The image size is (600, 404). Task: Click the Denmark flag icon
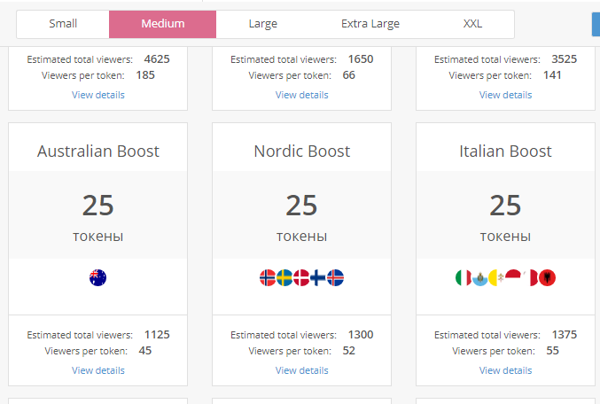(x=301, y=278)
